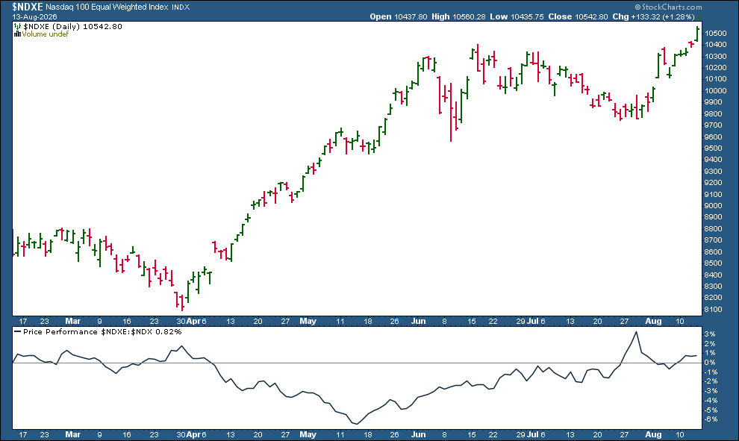
Task: Click the 13-Aug-2026 chart date
Action: (x=35, y=16)
